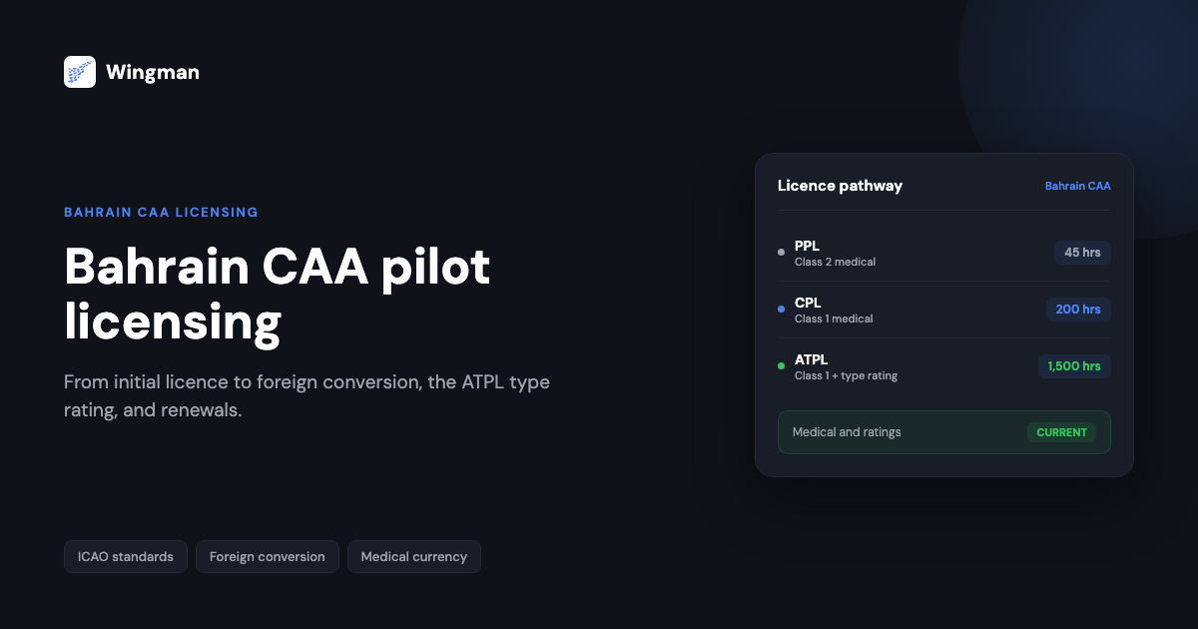Screen dimensions: 1198x629
Task: Click the green CURRENT status badge
Action: click(x=1061, y=432)
